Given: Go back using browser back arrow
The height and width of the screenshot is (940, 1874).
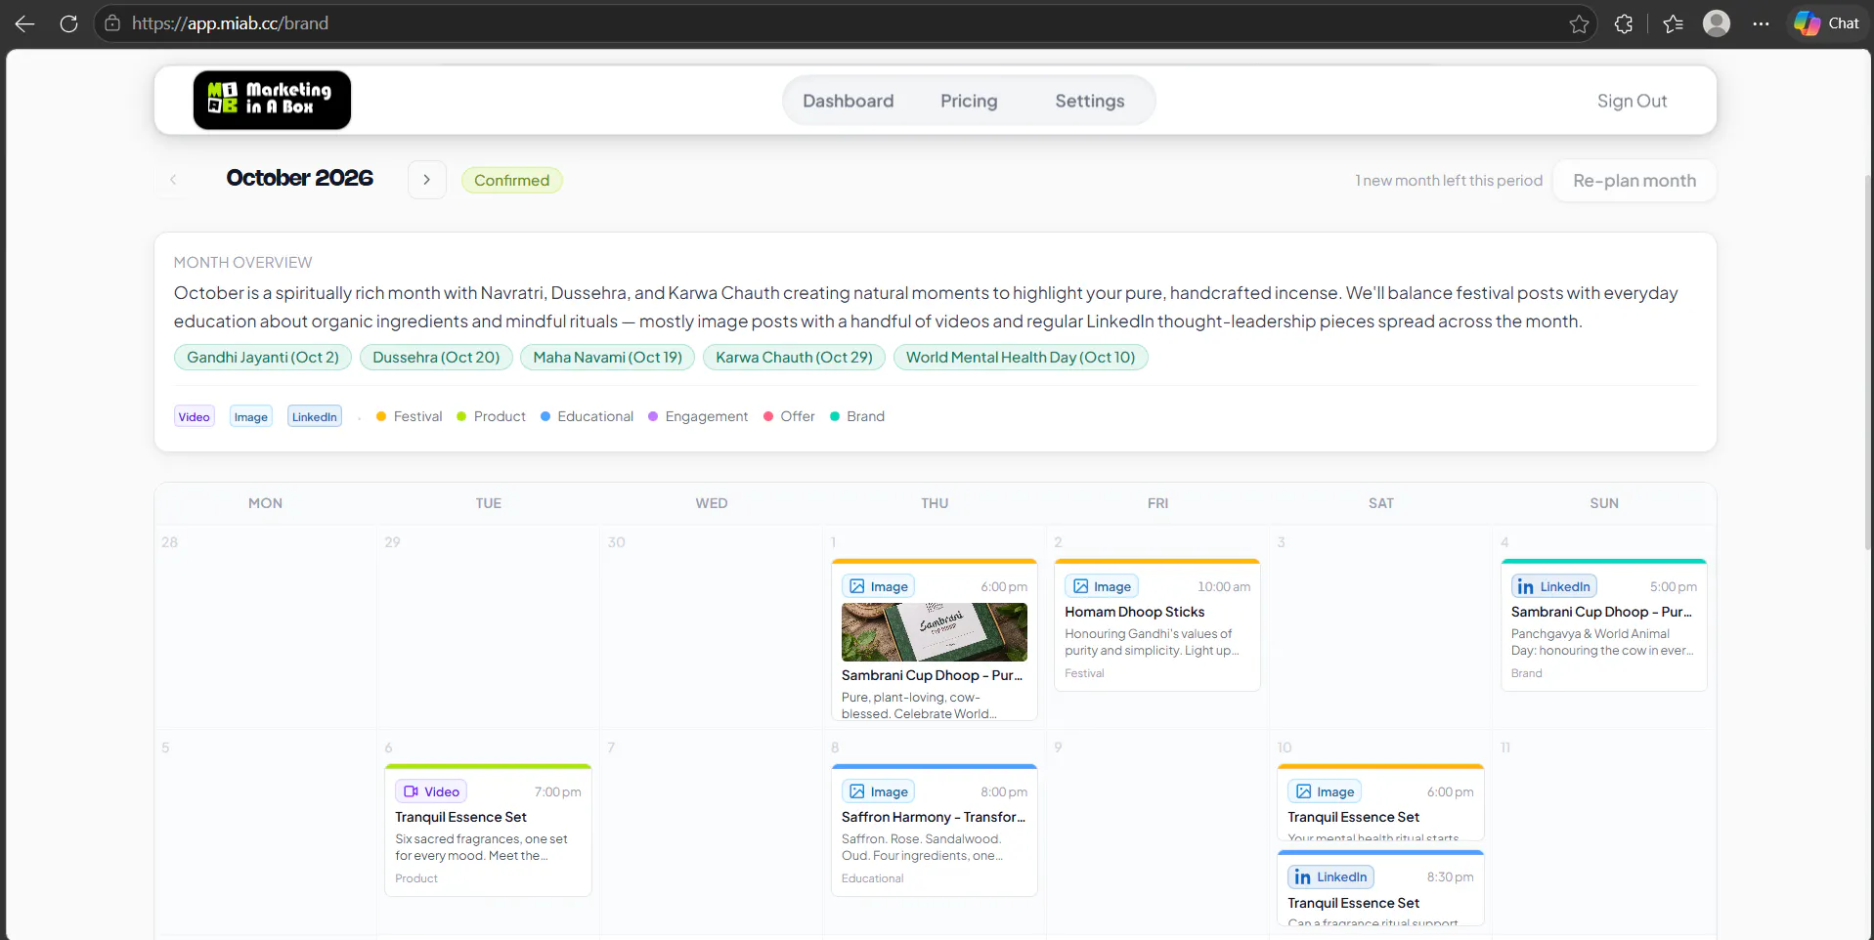Looking at the screenshot, I should click(24, 23).
